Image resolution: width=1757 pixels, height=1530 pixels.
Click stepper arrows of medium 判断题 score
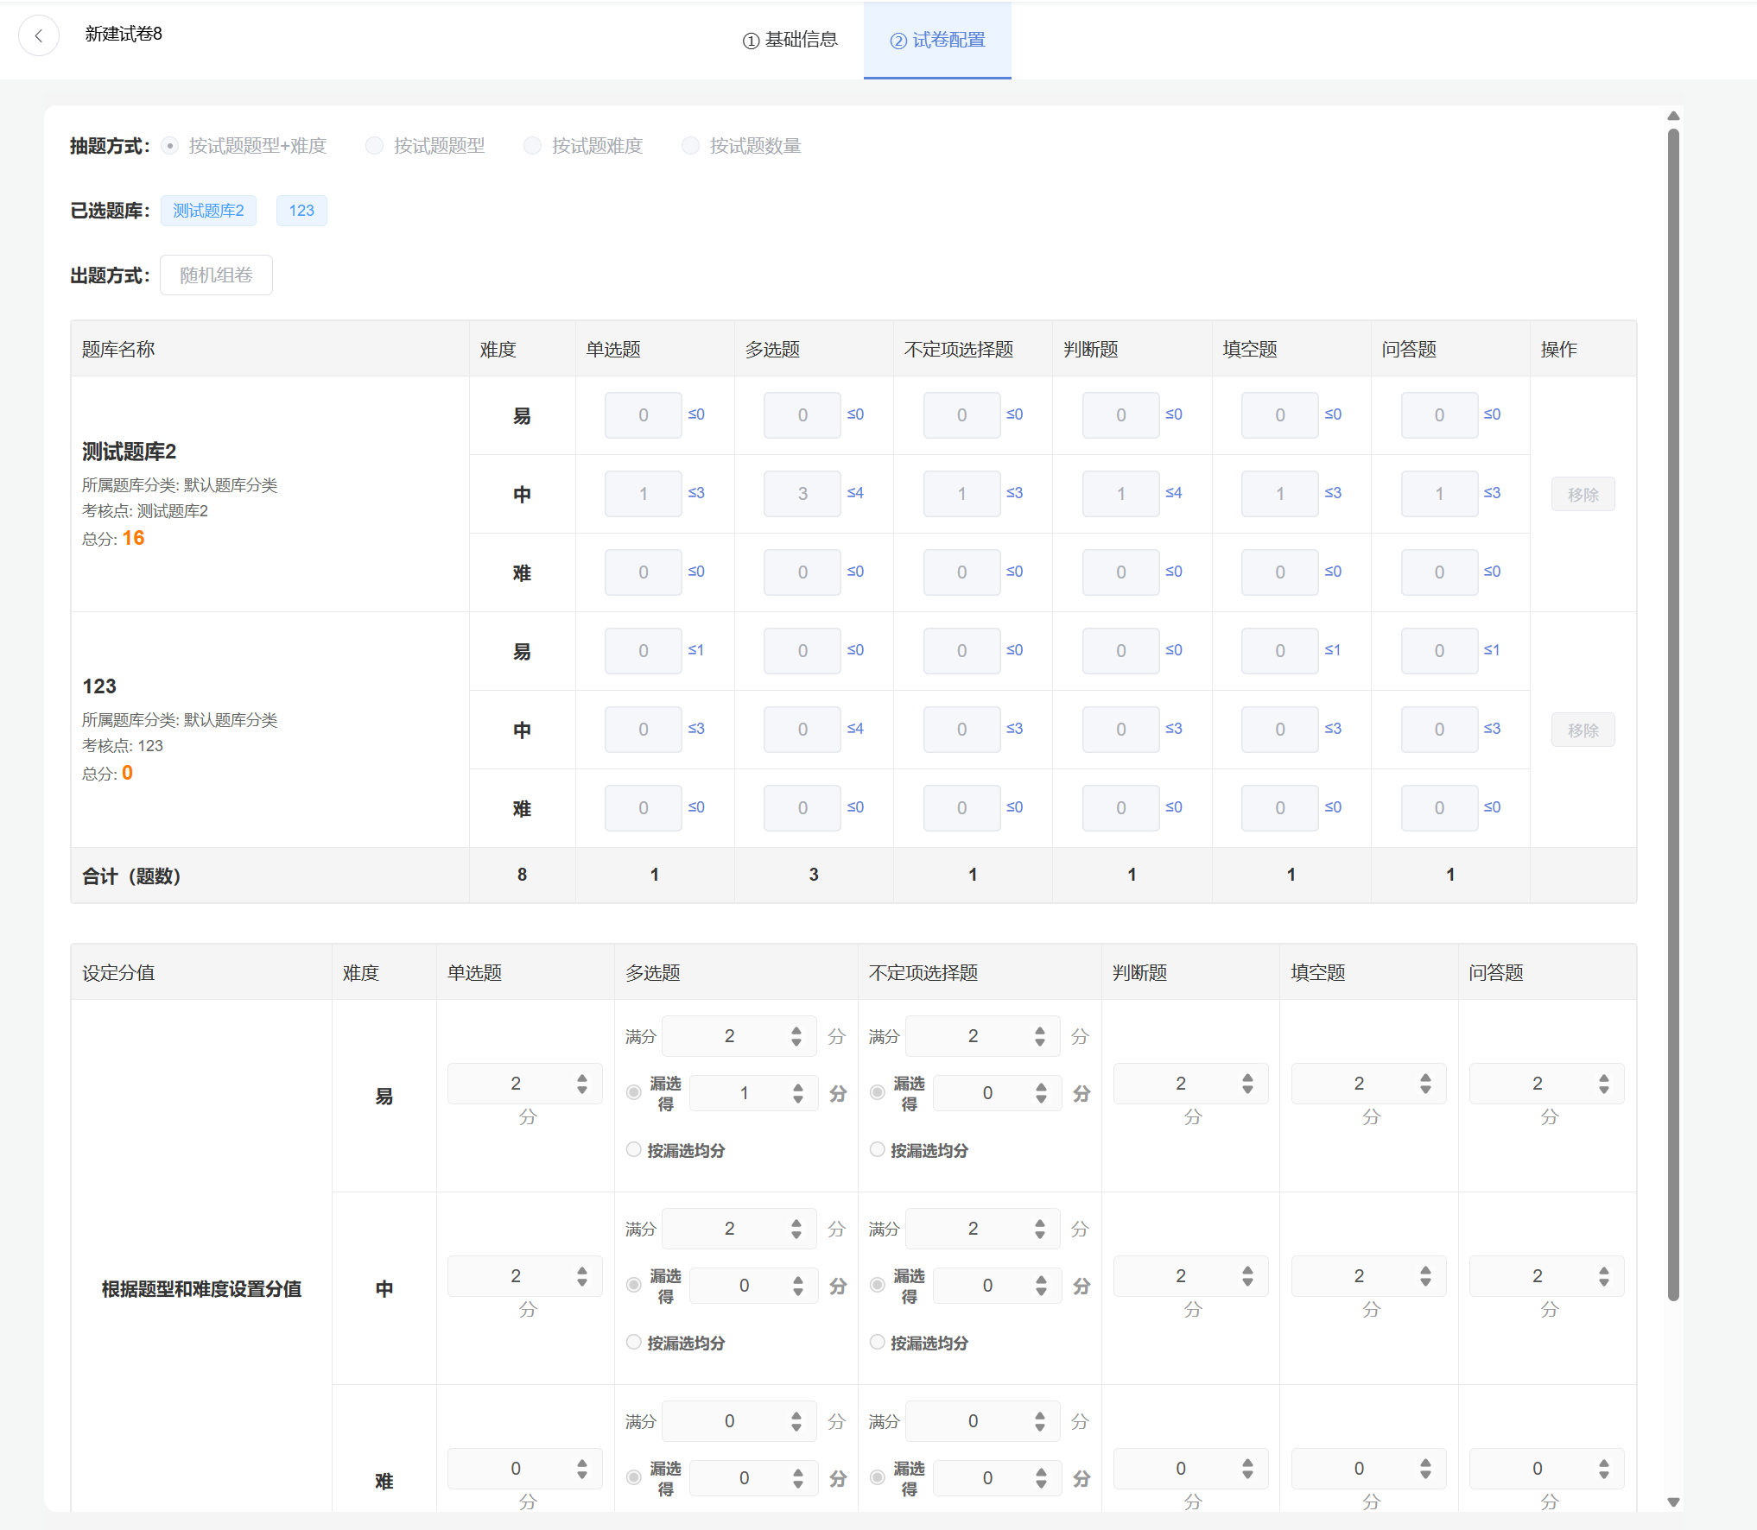click(x=1247, y=1276)
